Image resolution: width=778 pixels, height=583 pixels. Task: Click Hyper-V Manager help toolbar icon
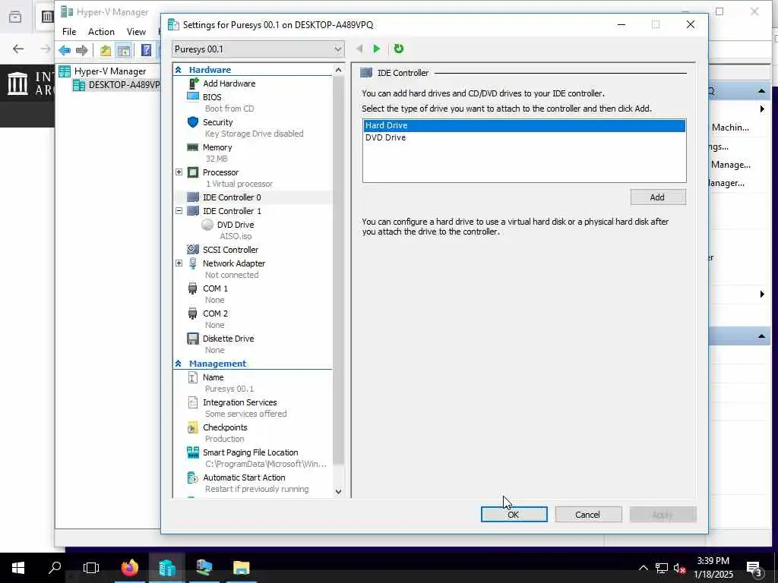click(147, 50)
